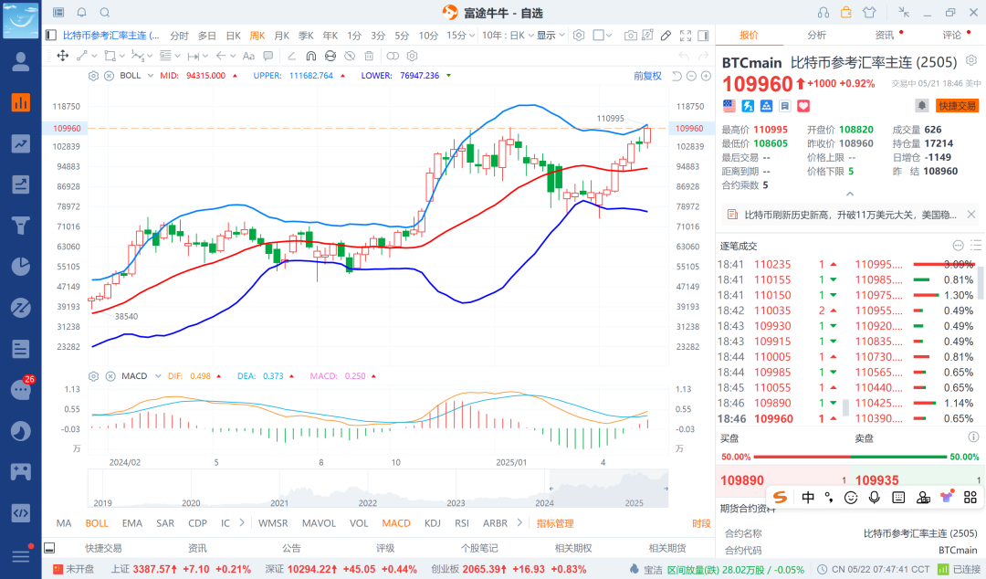
Task: Zoom out chart with minus circle
Action: pyautogui.click(x=691, y=76)
